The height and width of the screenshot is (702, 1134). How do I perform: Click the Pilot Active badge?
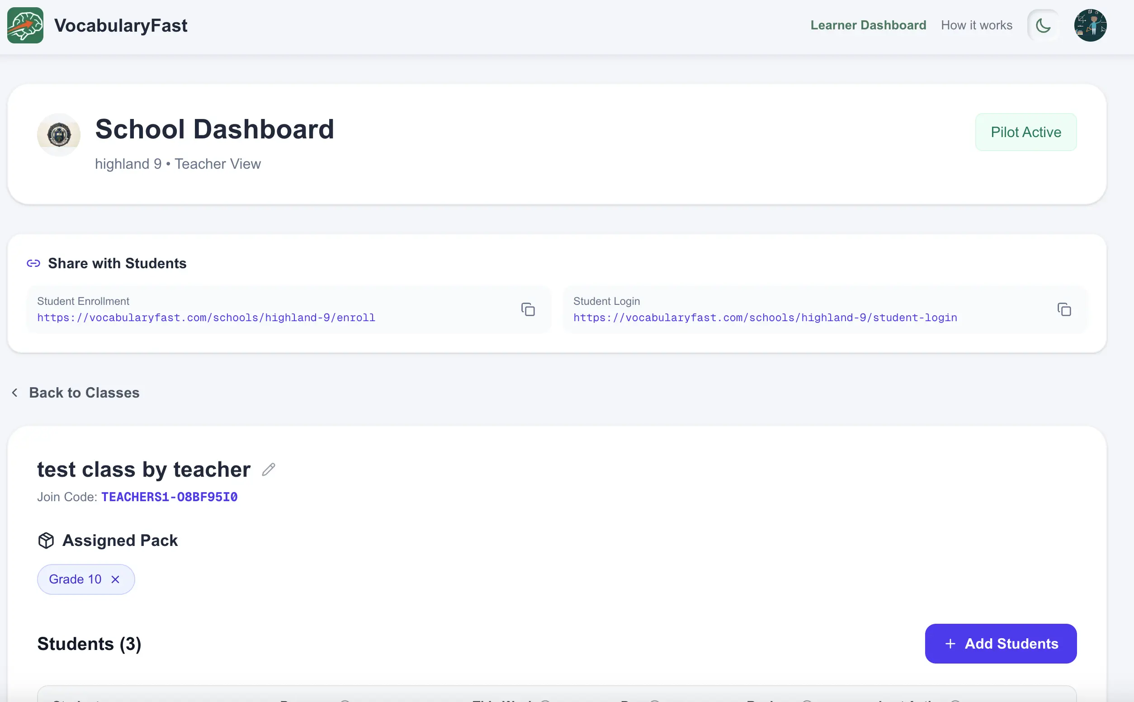tap(1025, 132)
